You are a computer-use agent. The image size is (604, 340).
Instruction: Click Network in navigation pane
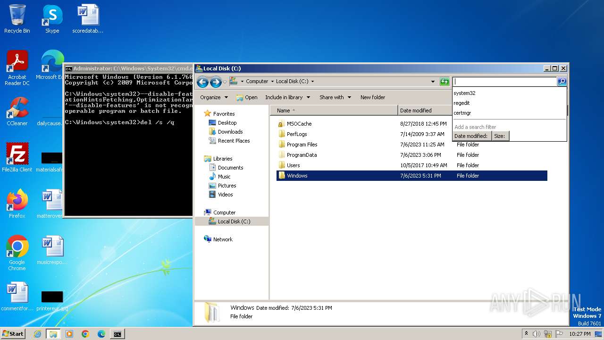[223, 239]
